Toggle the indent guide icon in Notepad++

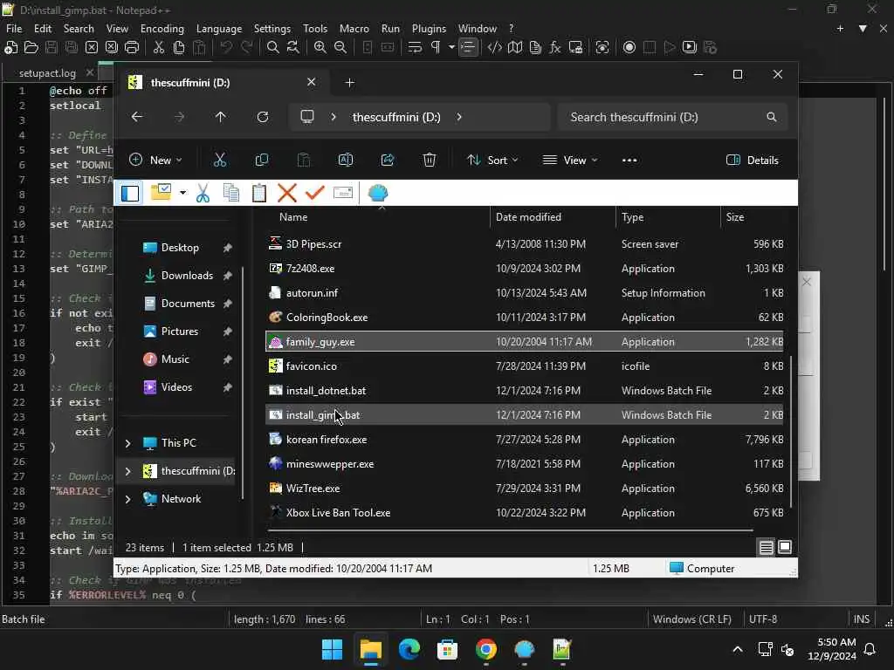click(468, 47)
